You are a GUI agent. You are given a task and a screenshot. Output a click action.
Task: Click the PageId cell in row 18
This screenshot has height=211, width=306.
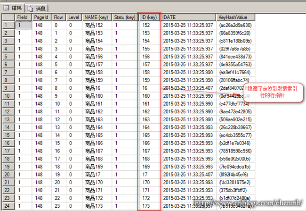pos(41,159)
